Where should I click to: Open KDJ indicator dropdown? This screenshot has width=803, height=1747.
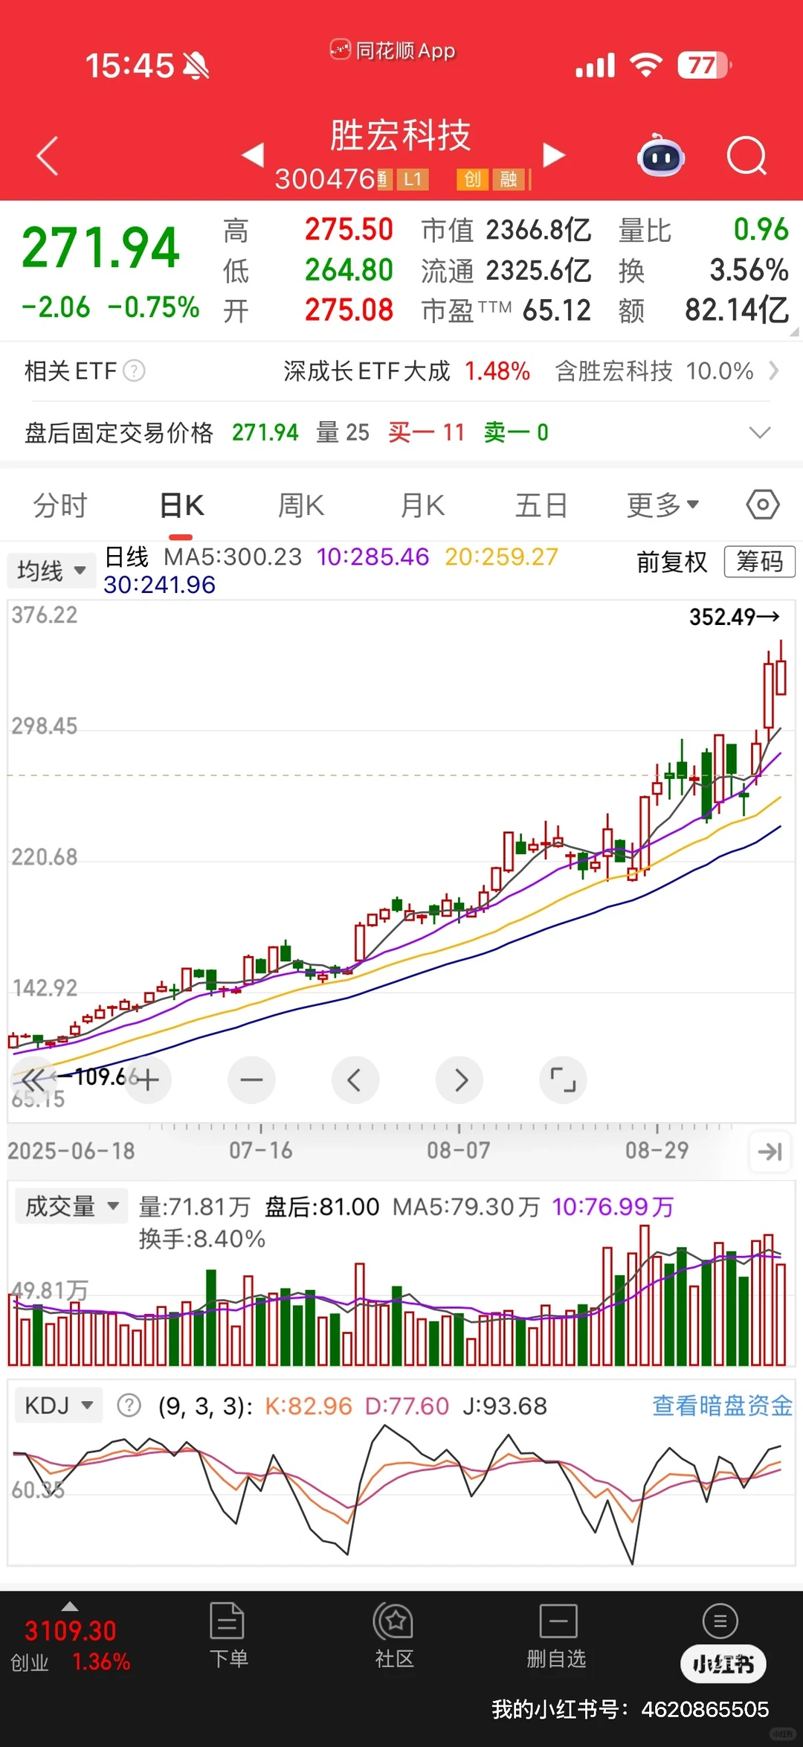(x=59, y=1405)
